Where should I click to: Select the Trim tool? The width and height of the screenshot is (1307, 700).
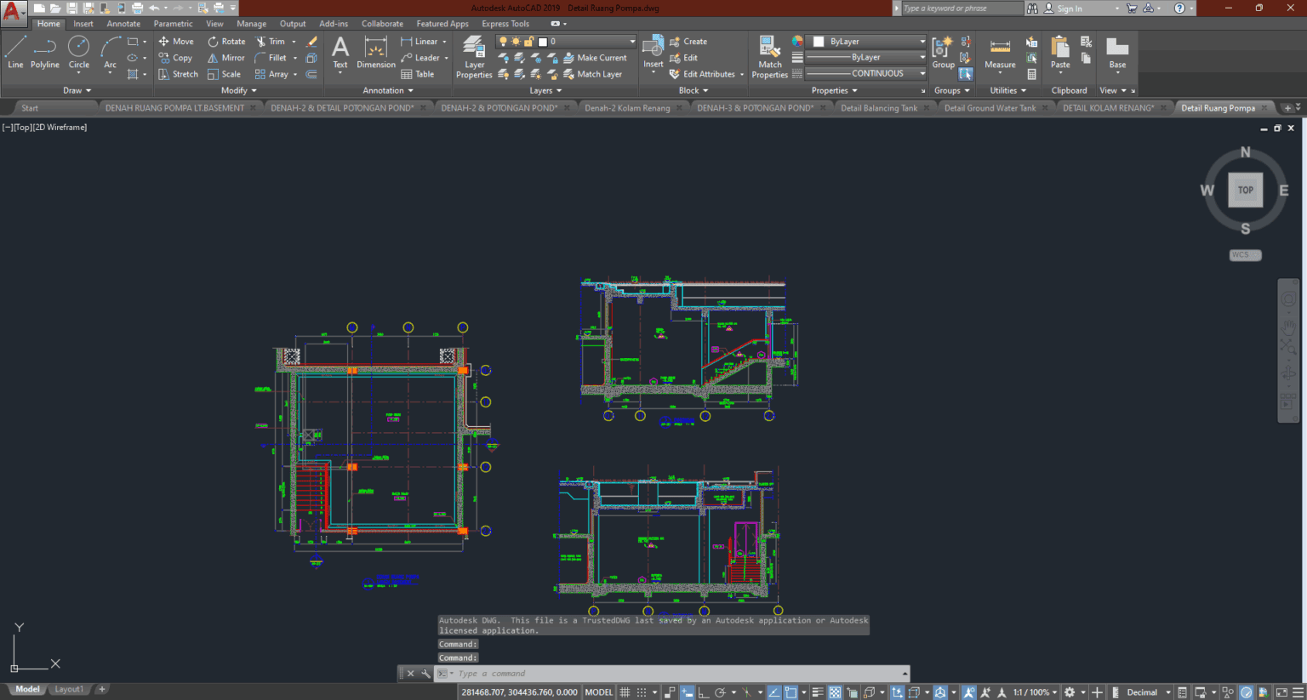272,41
